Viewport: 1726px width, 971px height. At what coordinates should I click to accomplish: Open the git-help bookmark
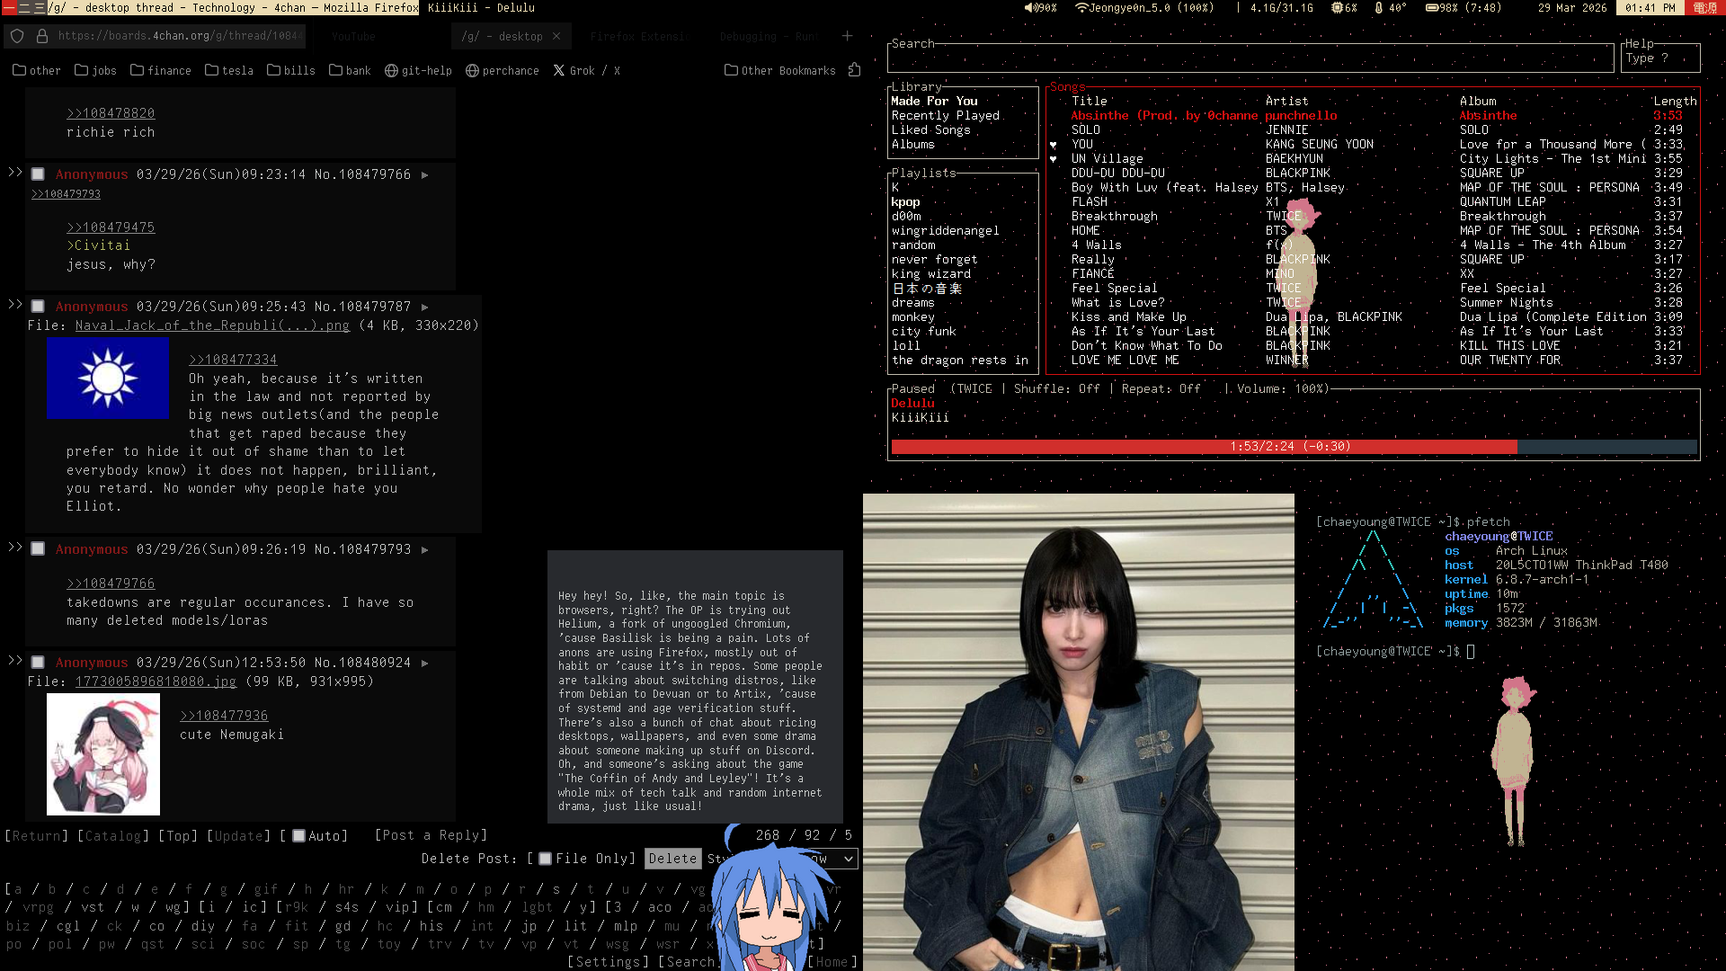[418, 70]
